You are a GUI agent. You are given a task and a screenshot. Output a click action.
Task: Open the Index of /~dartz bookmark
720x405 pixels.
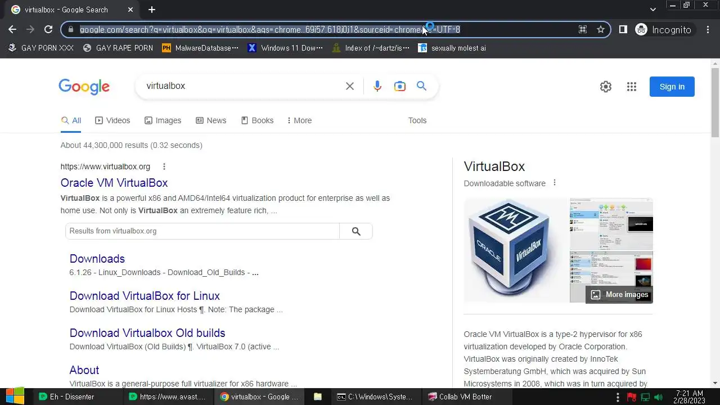[x=371, y=48]
